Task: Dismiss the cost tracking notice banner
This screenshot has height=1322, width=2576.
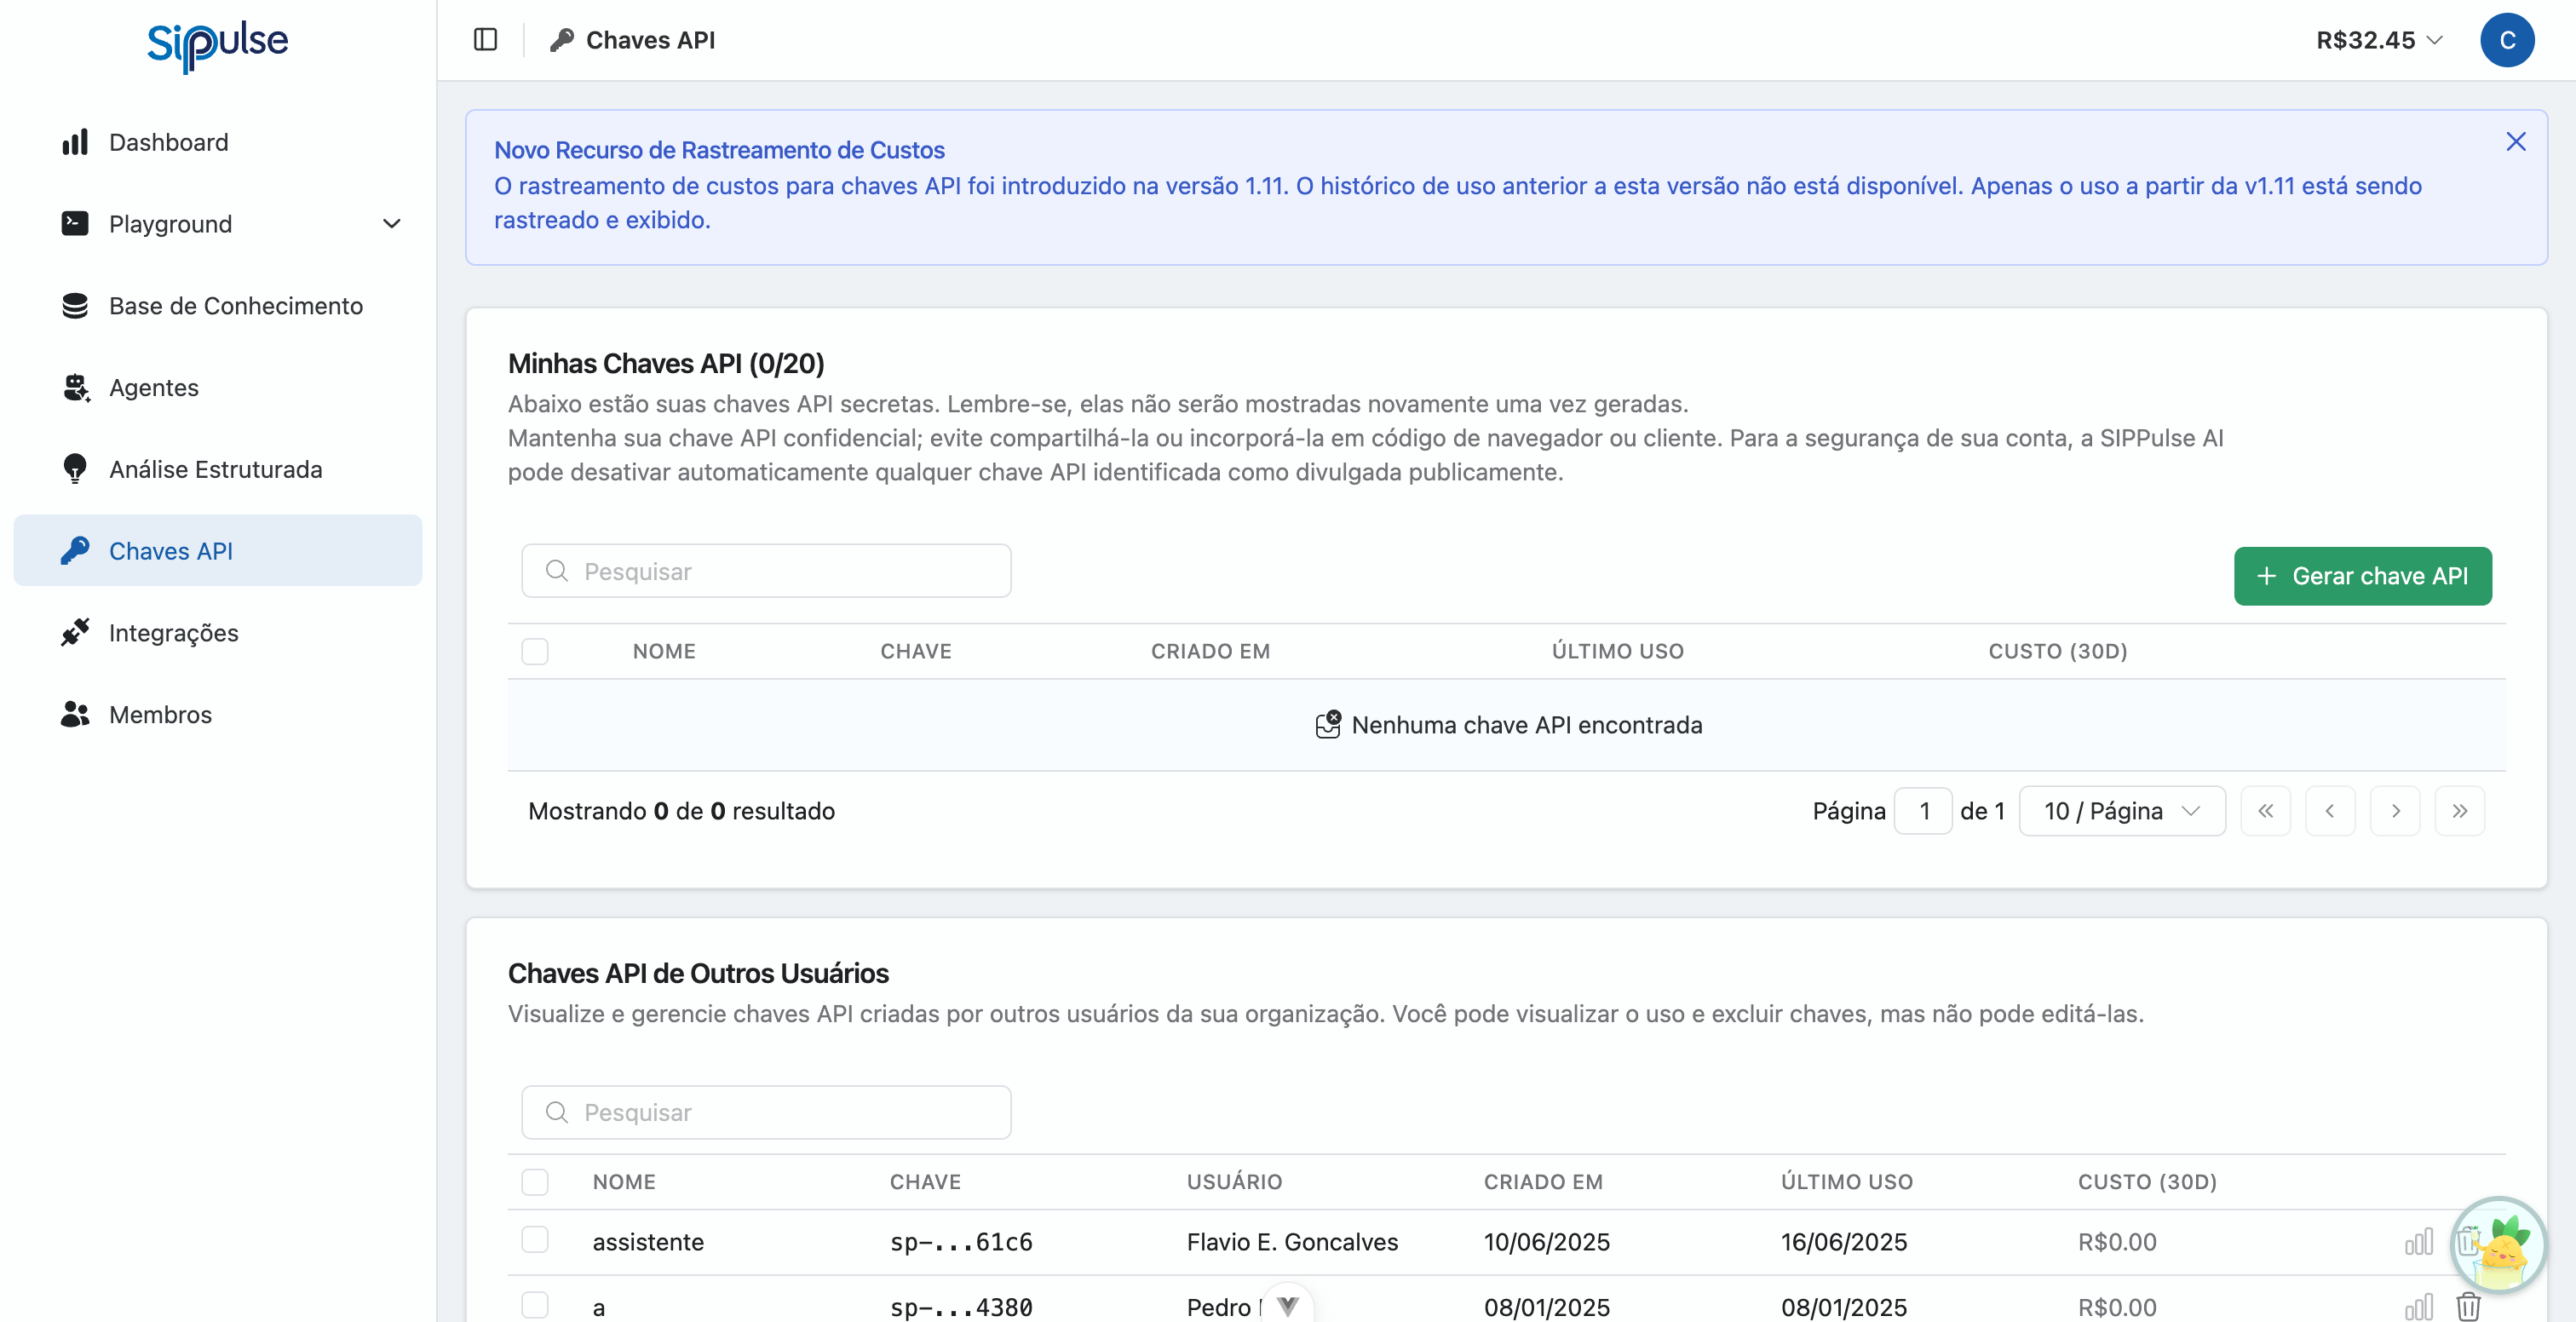Action: coord(2516,142)
